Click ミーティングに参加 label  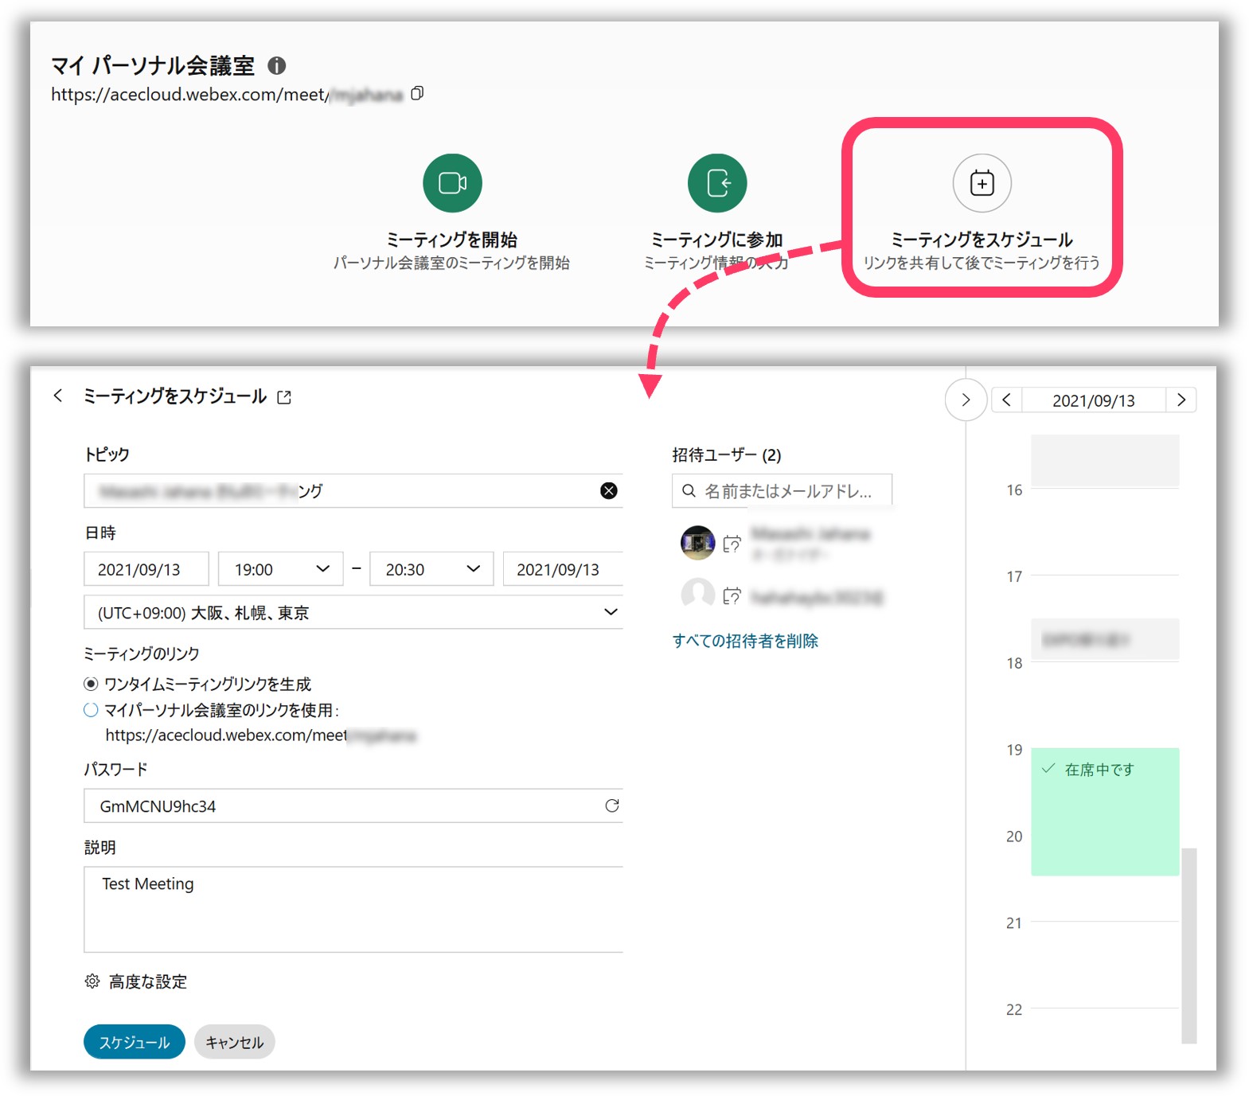(x=717, y=240)
